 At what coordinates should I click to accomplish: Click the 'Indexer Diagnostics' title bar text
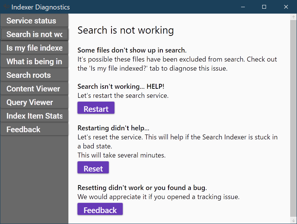tap(40, 7)
